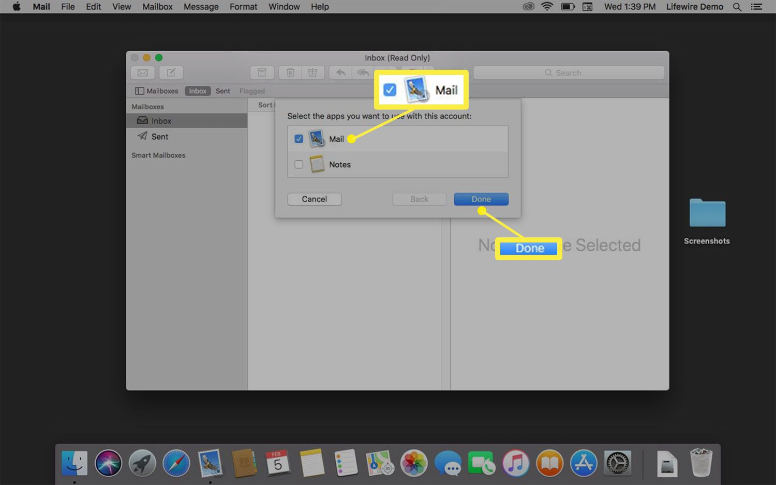Click the Mail search field
This screenshot has height=485, width=776.
click(569, 73)
